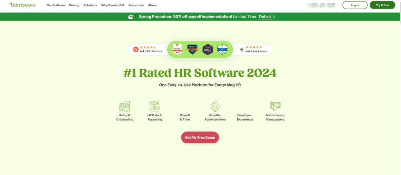
Task: Open the Why BambooHR menu item
Action: click(x=113, y=5)
